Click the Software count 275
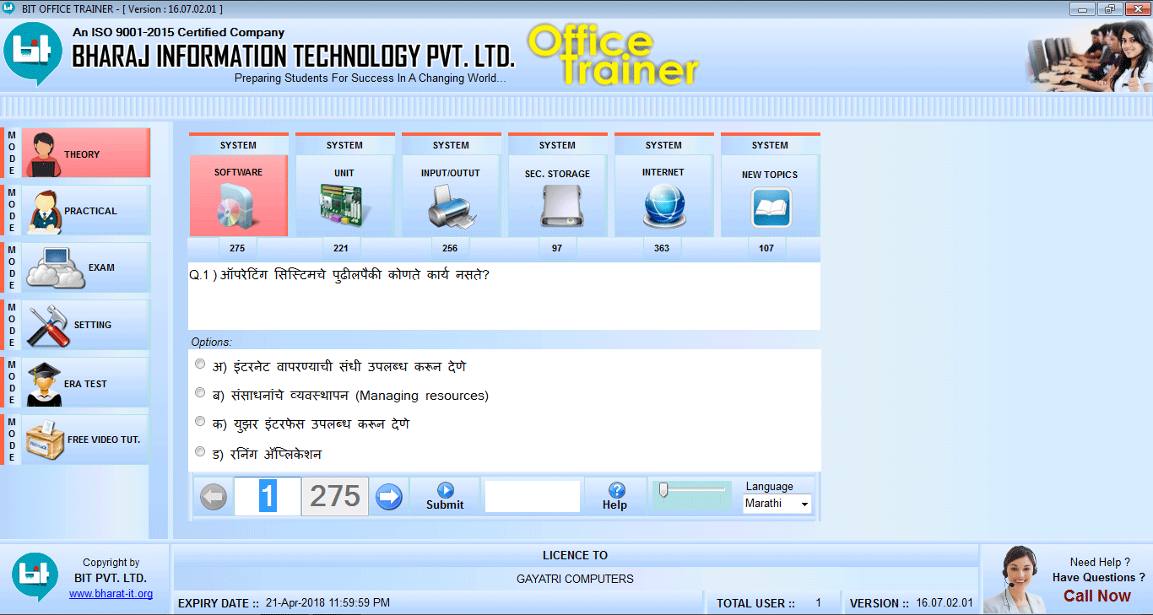 pos(237,248)
